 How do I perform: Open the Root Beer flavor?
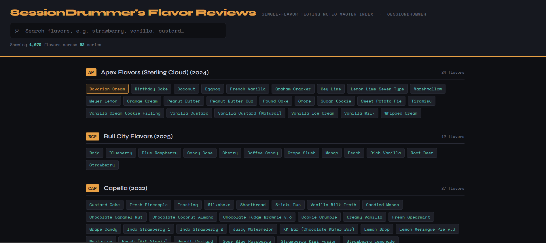[422, 153]
